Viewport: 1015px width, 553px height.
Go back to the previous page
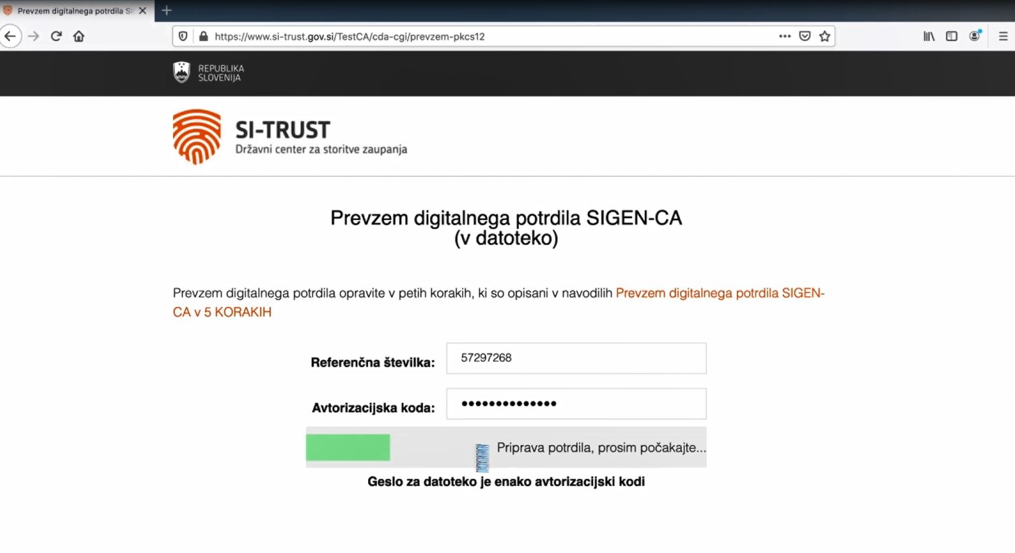tap(9, 36)
